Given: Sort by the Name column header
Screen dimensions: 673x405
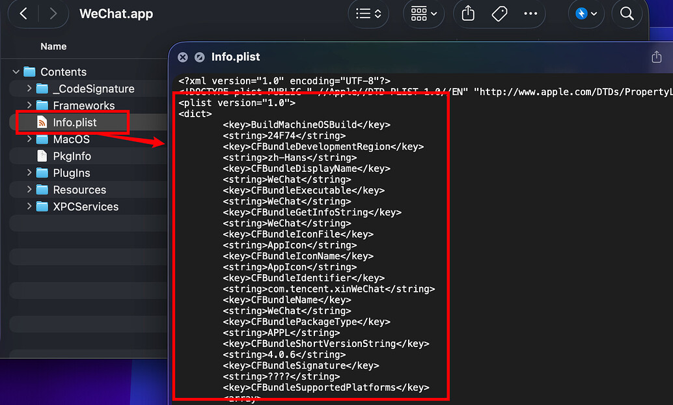Looking at the screenshot, I should pos(53,46).
